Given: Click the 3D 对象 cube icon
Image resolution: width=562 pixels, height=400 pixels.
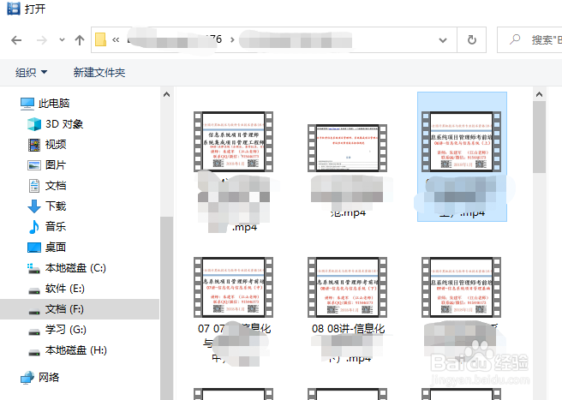Looking at the screenshot, I should (34, 124).
